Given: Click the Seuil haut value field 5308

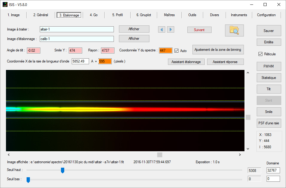Looking at the screenshot, I should [x=254, y=170].
